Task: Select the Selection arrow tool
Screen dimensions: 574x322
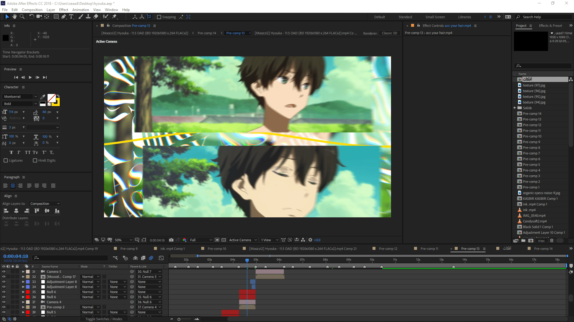Action: (7, 17)
